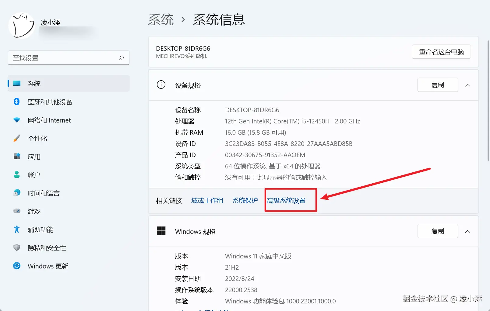The height and width of the screenshot is (311, 490).
Task: Click the apps icon beside 应用
Action: point(17,157)
